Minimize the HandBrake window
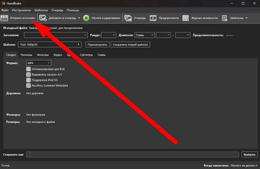This screenshot has width=260, height=169. coord(232,3)
